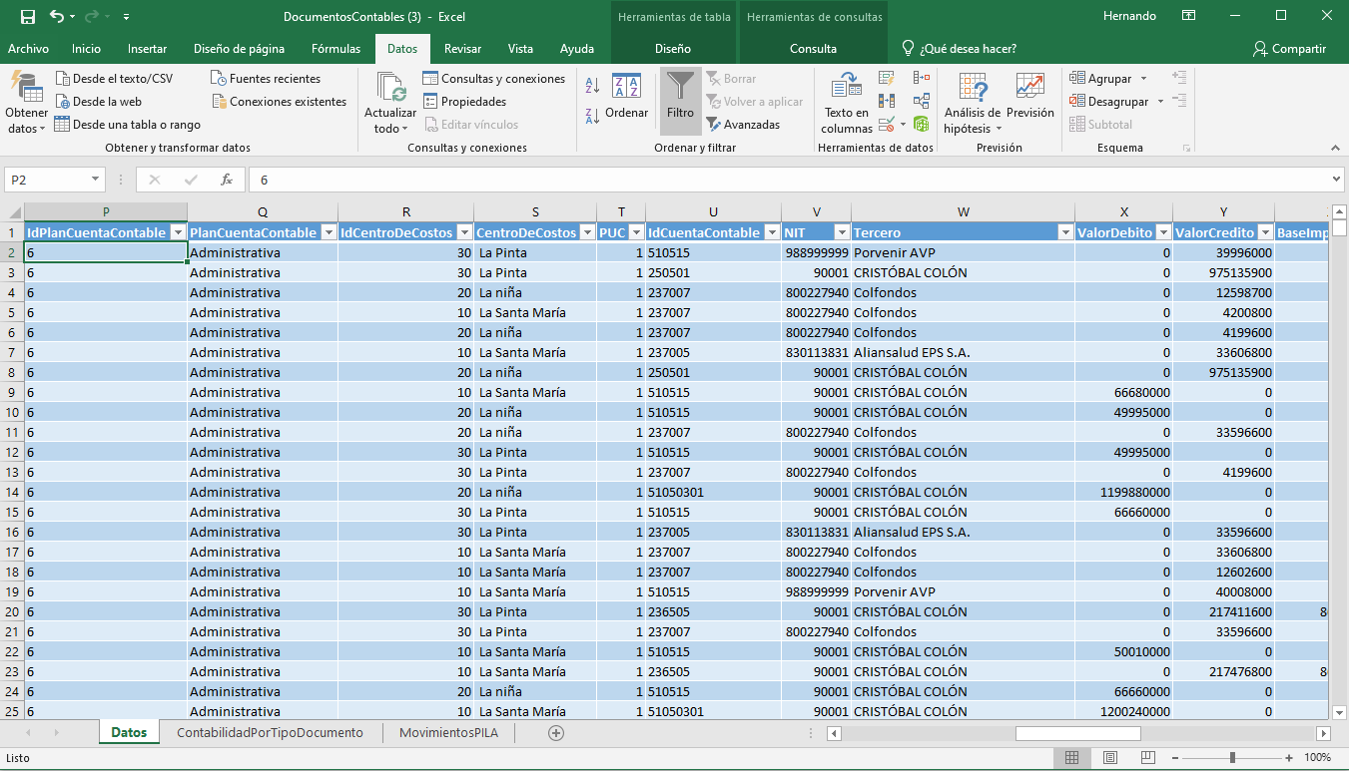The image size is (1349, 771).
Task: Open filter dropdown for ValorDebito
Action: [1162, 232]
